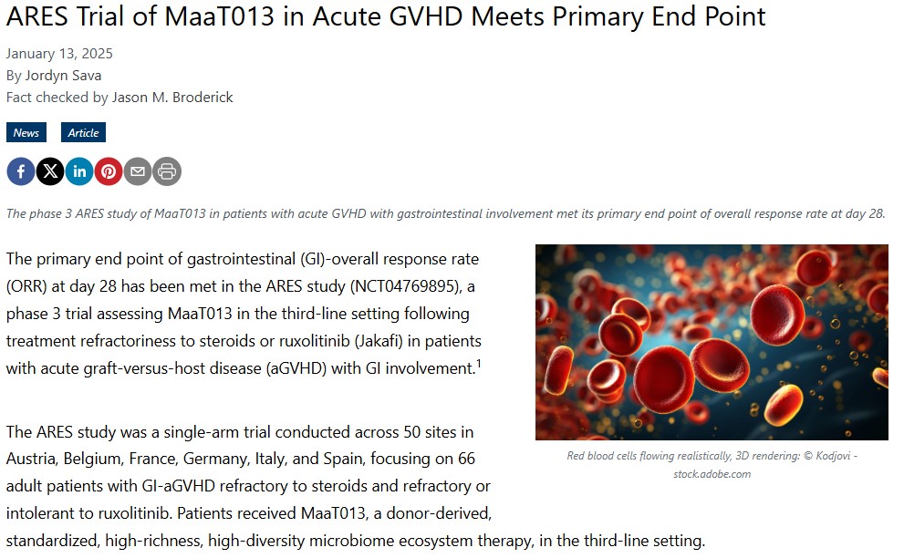Share the article on LinkedIn

click(79, 171)
